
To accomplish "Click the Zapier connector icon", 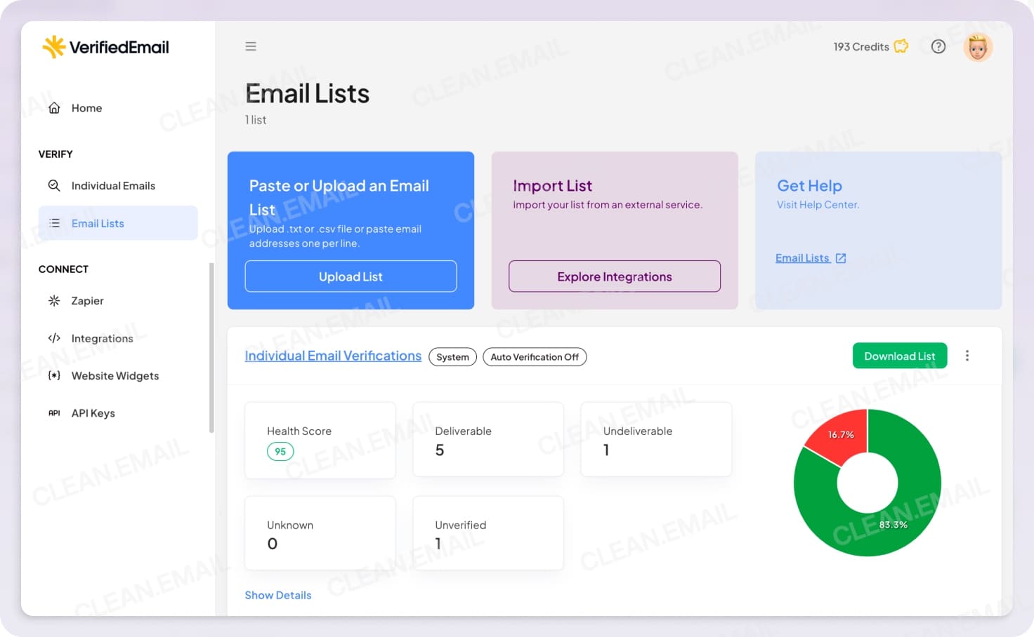I will [54, 300].
